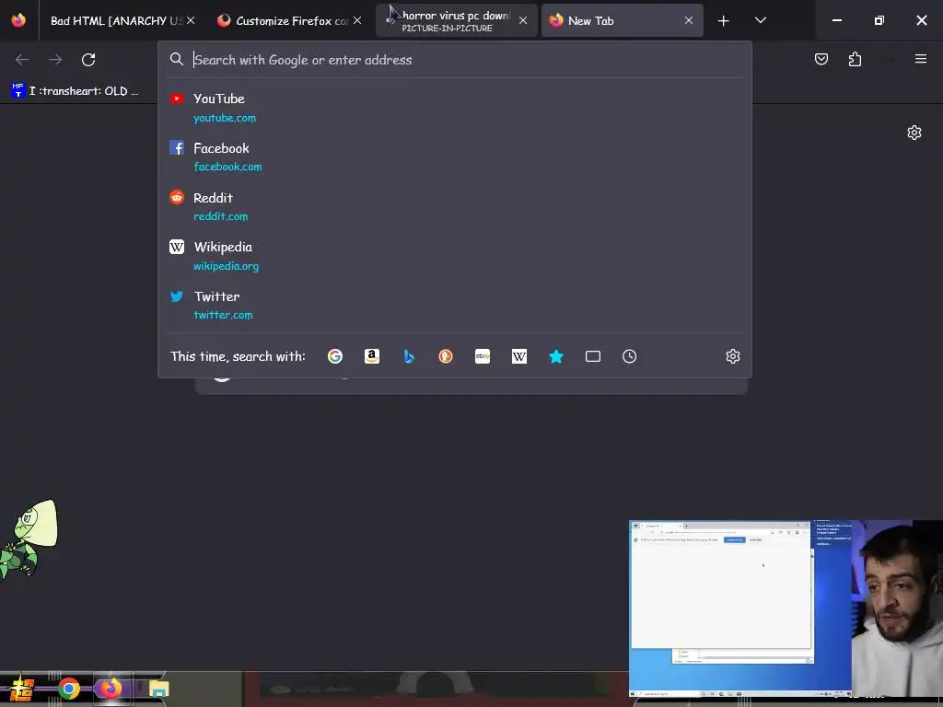Open the Start menu taskbar button

coord(22,689)
